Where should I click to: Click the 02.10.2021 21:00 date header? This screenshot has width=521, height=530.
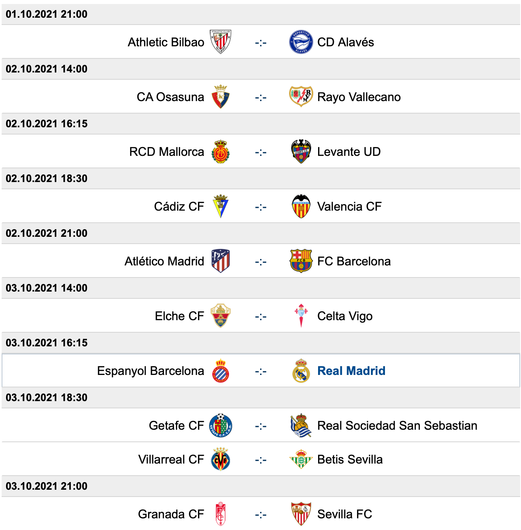47,233
